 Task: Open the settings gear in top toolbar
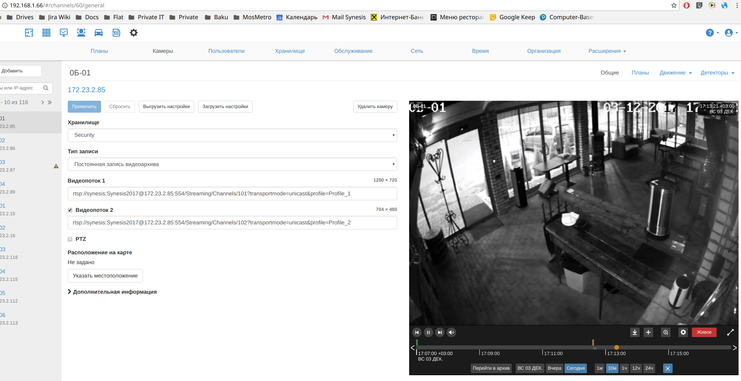click(134, 33)
